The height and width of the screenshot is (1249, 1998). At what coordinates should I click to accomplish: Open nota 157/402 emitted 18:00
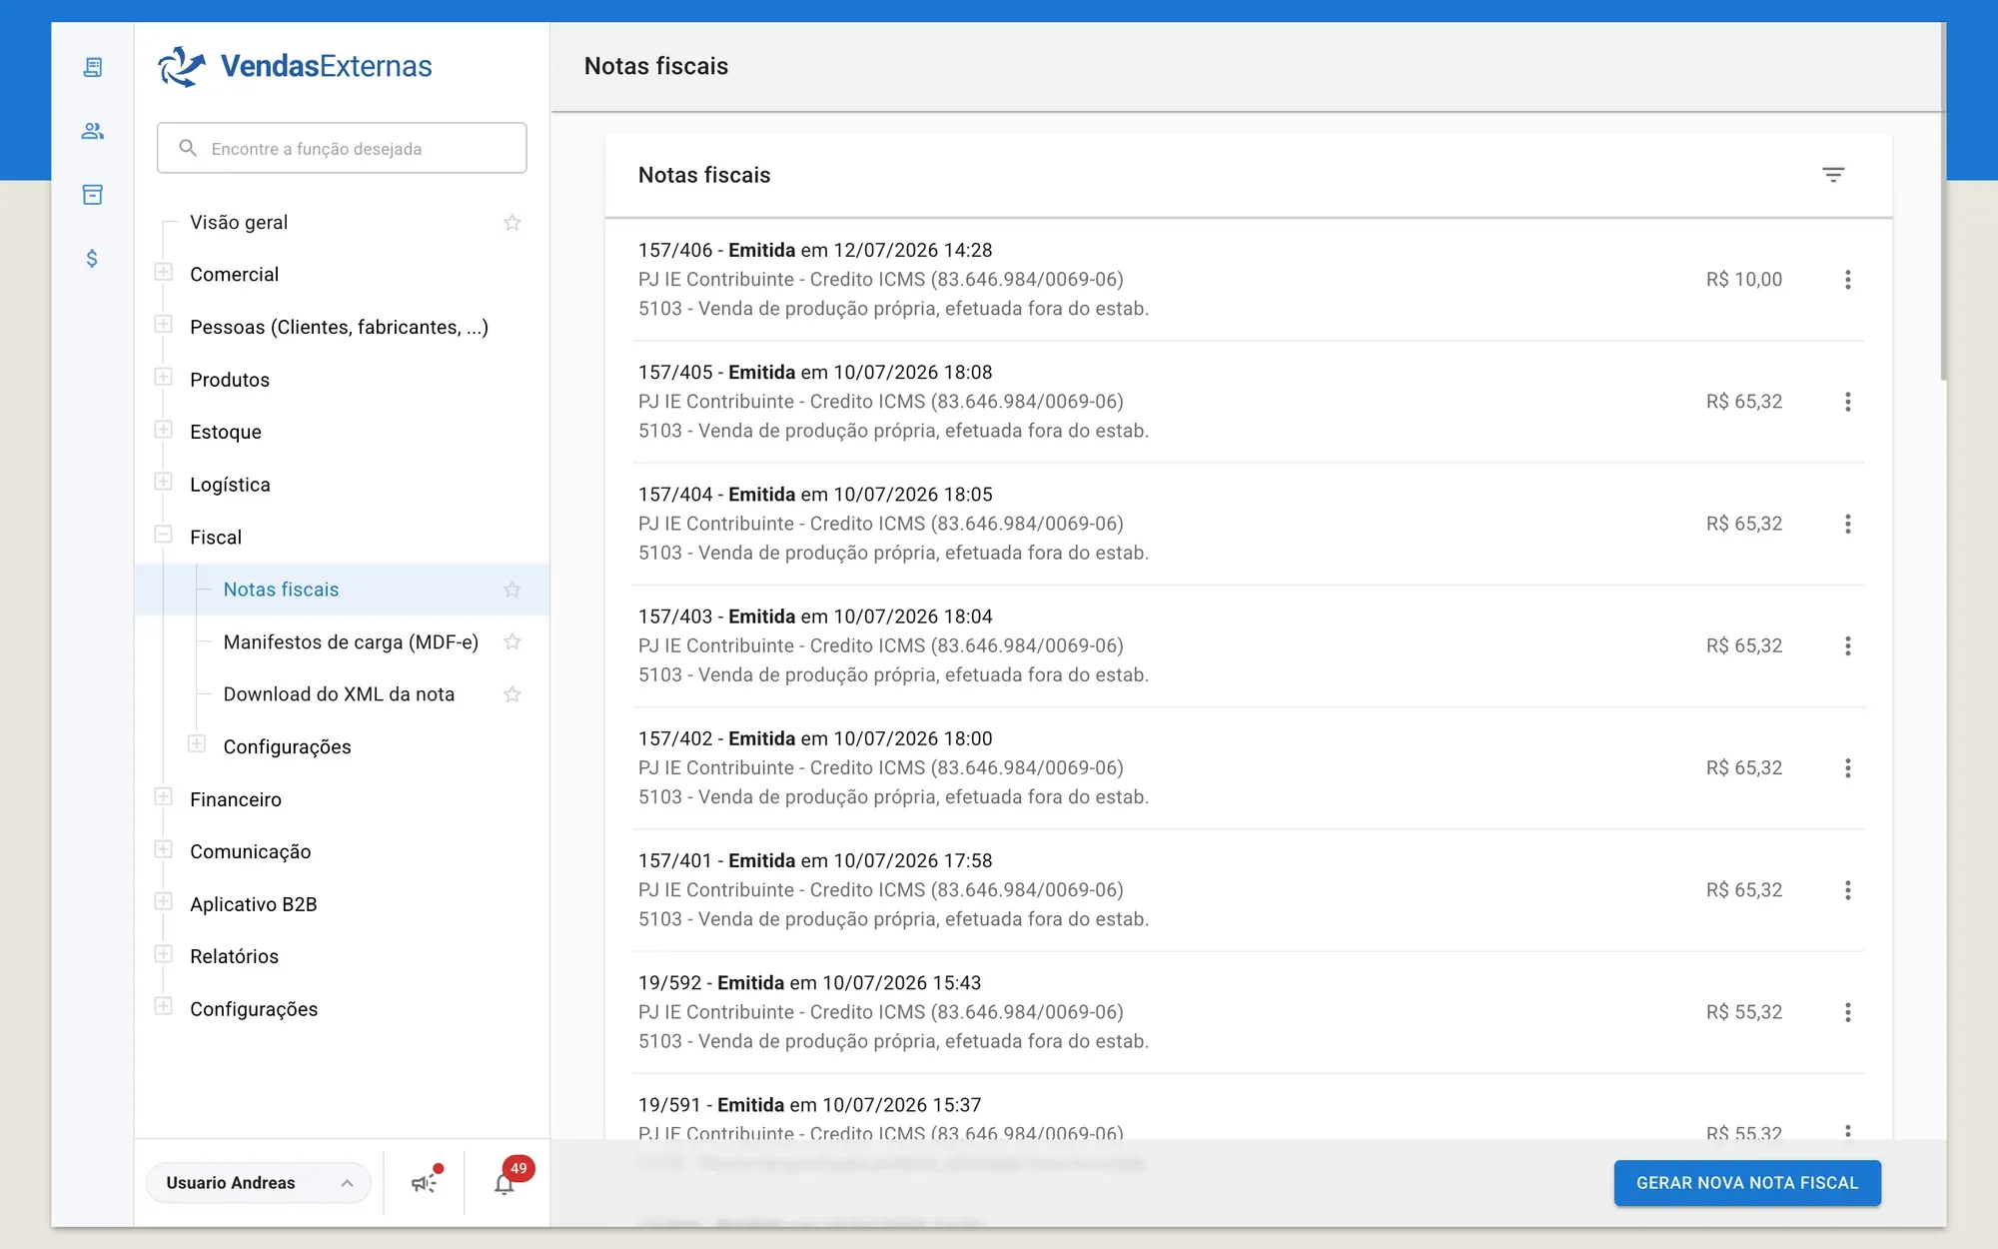(x=1249, y=767)
